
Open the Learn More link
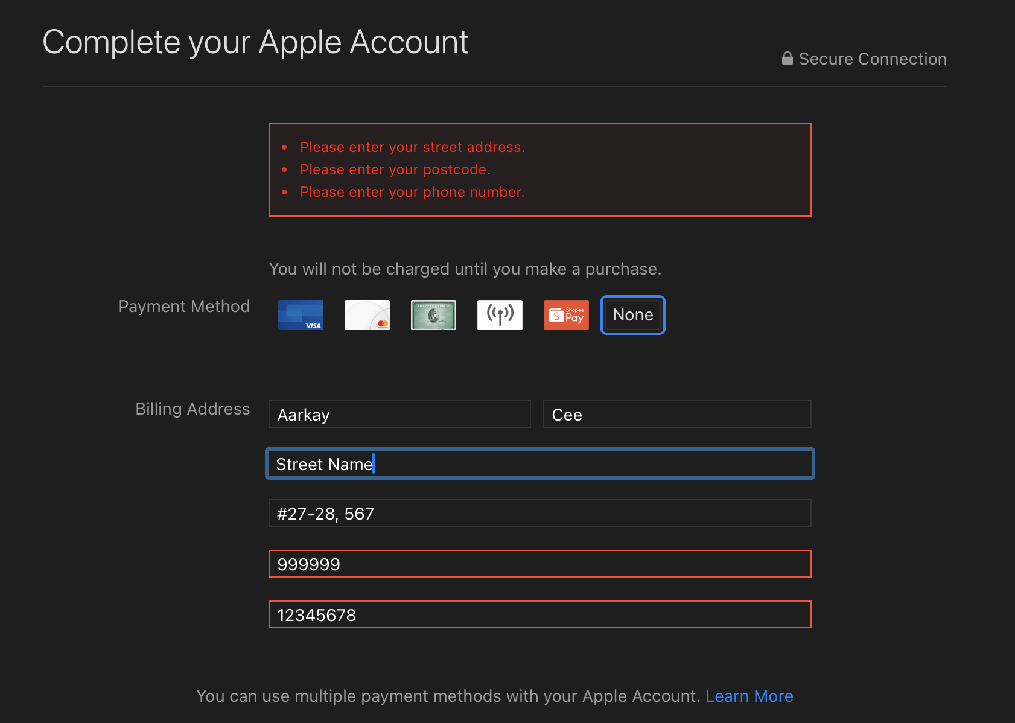749,696
